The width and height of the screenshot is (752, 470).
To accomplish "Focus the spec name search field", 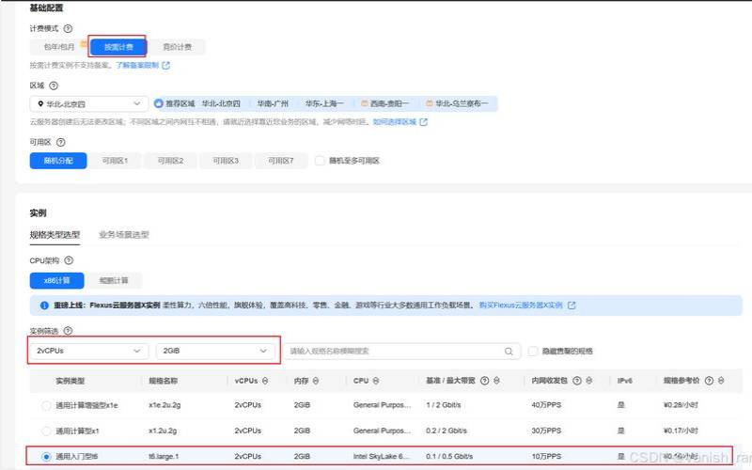I will click(402, 351).
